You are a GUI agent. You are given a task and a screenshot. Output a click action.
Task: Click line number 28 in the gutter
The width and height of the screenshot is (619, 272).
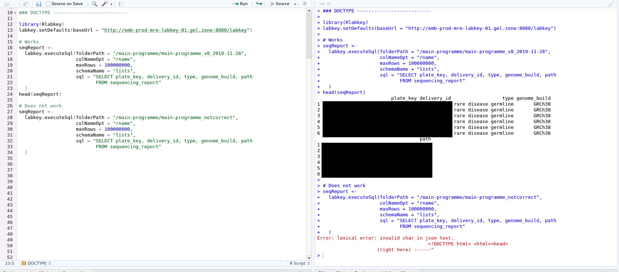10,118
